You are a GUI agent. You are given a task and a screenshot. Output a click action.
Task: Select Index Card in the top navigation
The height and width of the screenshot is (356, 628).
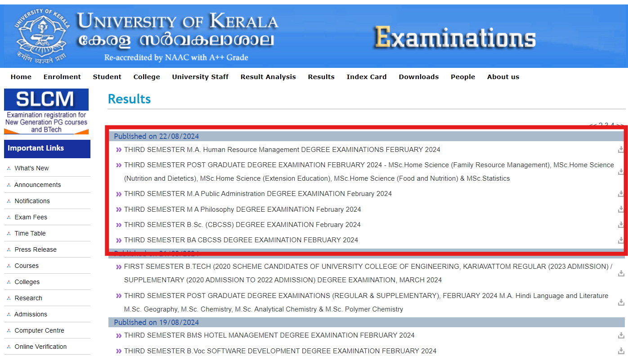(366, 77)
